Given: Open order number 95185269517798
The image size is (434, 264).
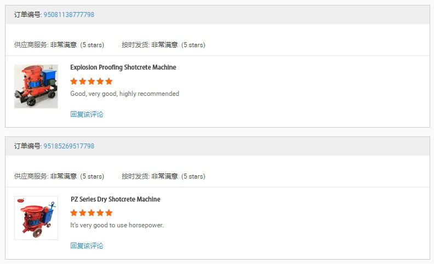Looking at the screenshot, I should click(x=68, y=146).
